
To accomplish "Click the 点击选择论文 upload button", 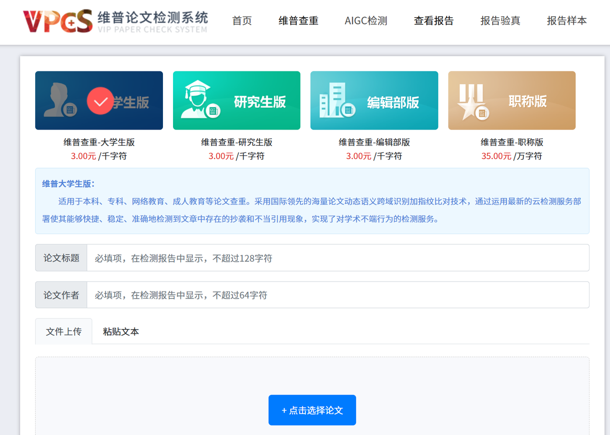I will (312, 410).
